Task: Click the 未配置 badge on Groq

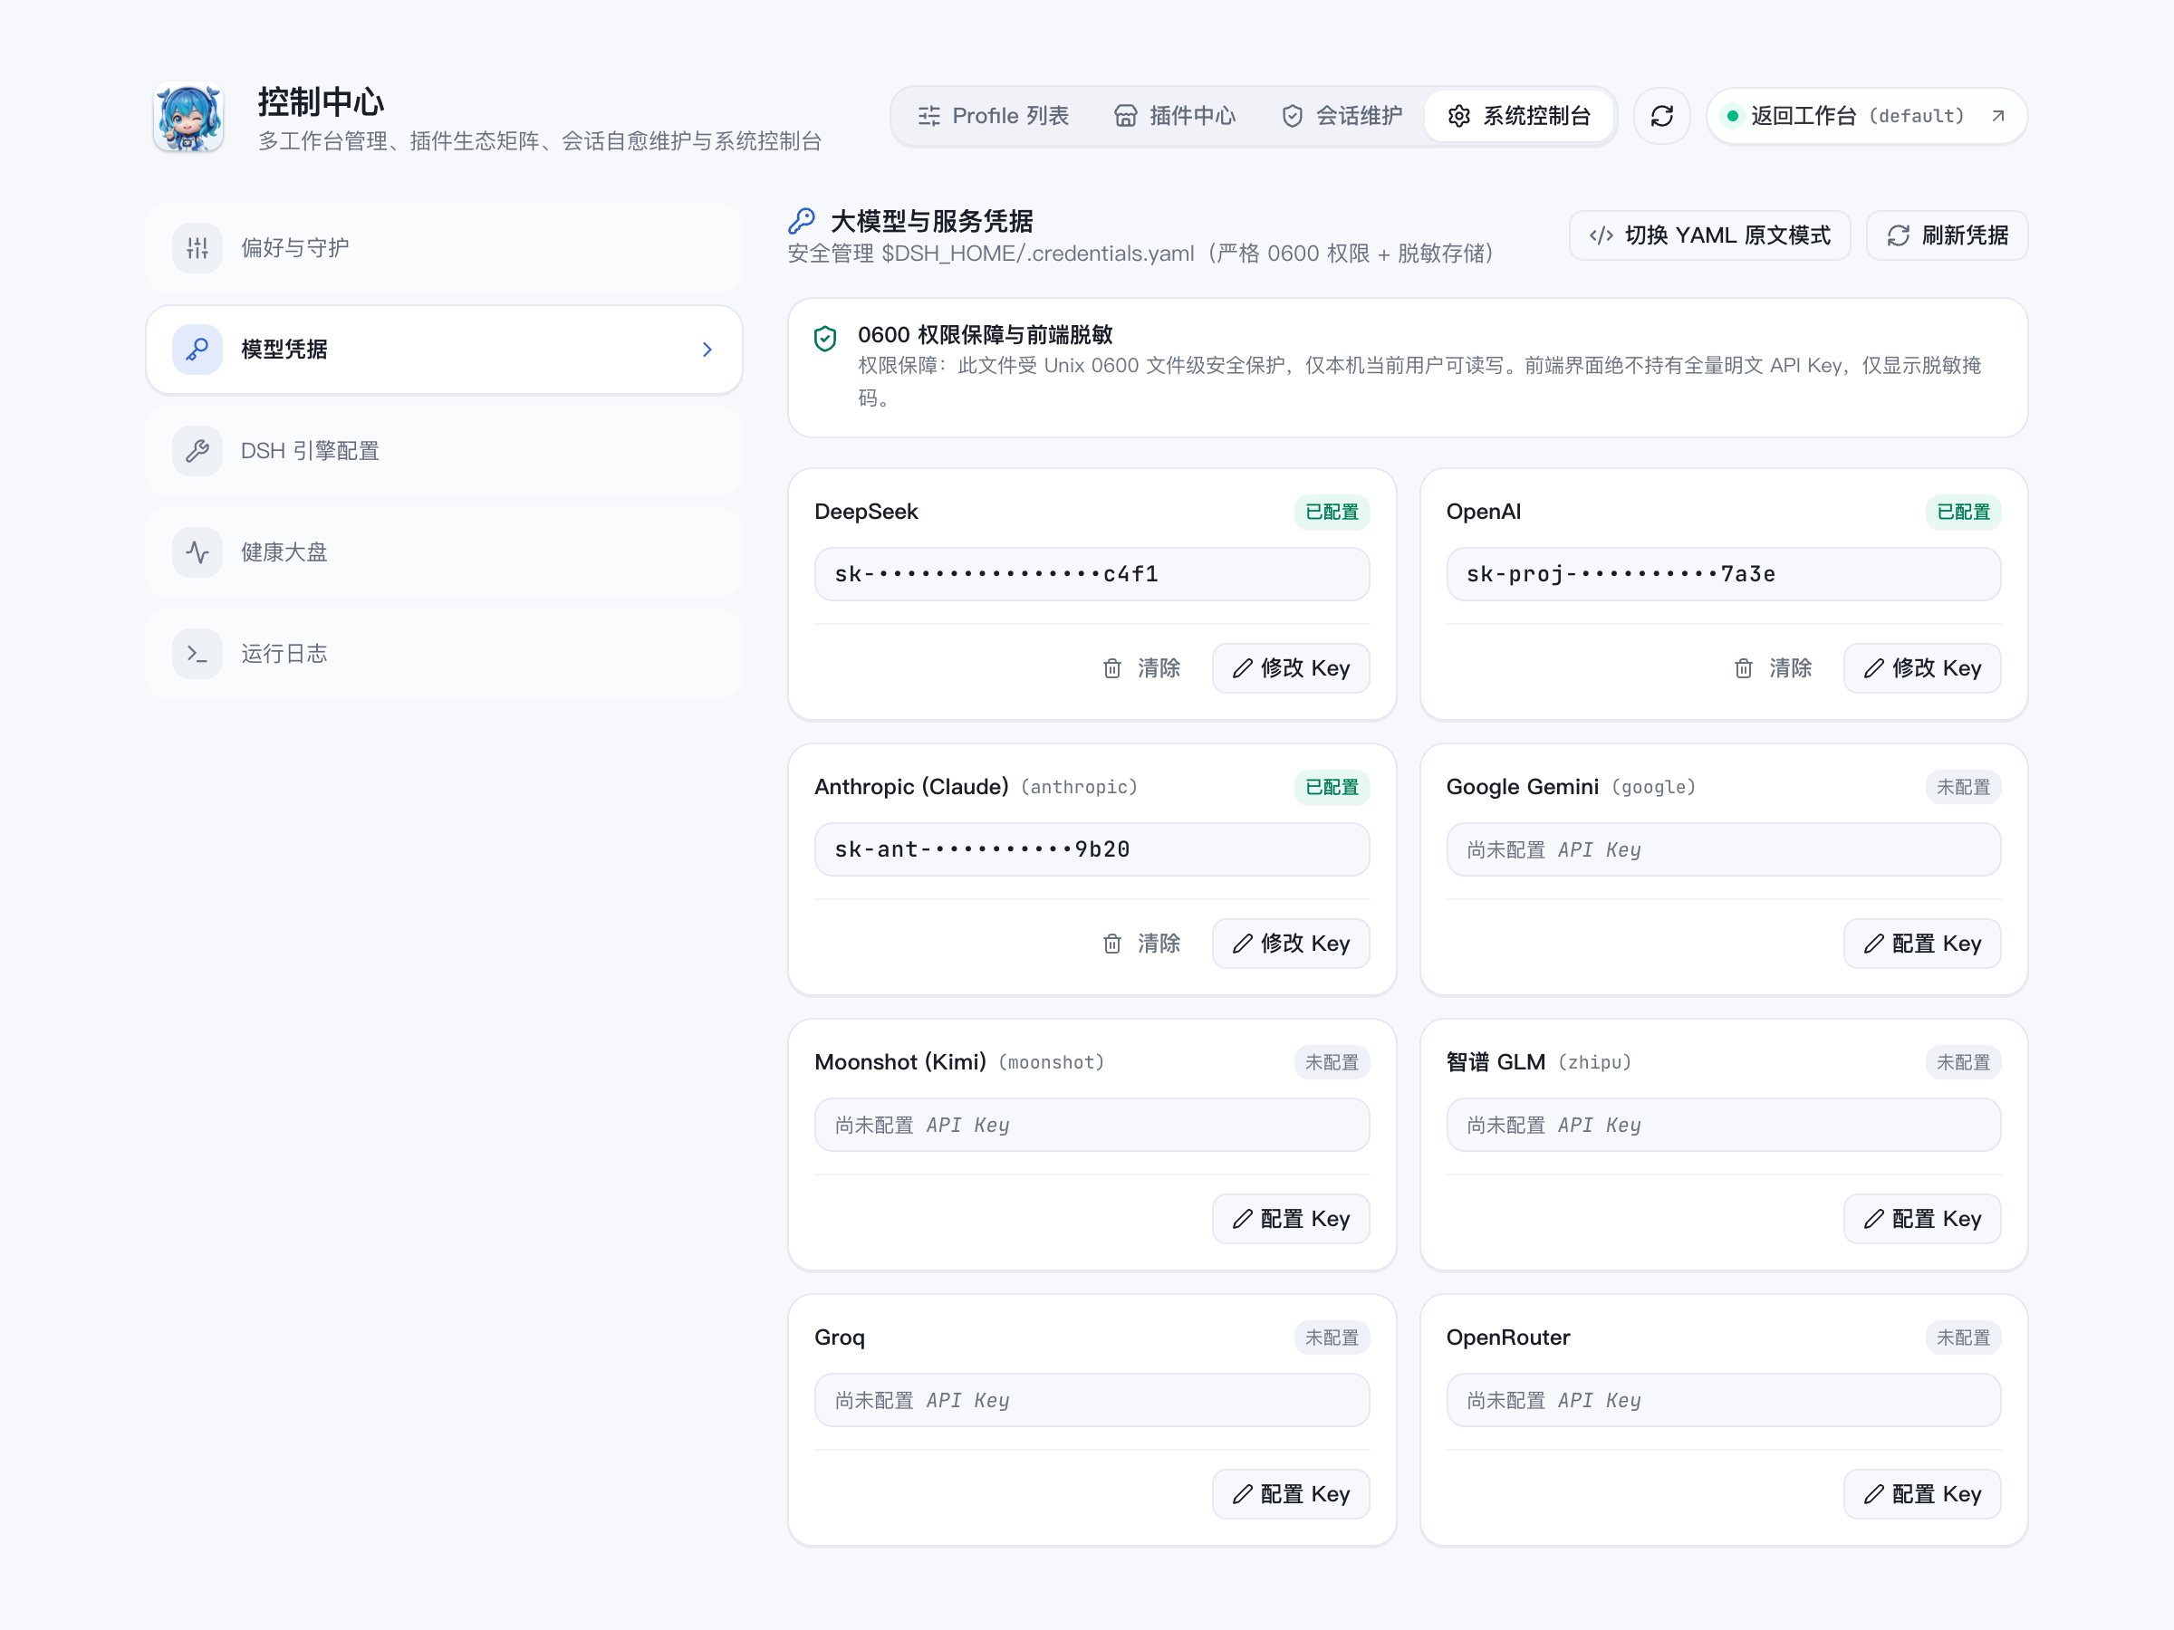Action: [x=1332, y=1338]
